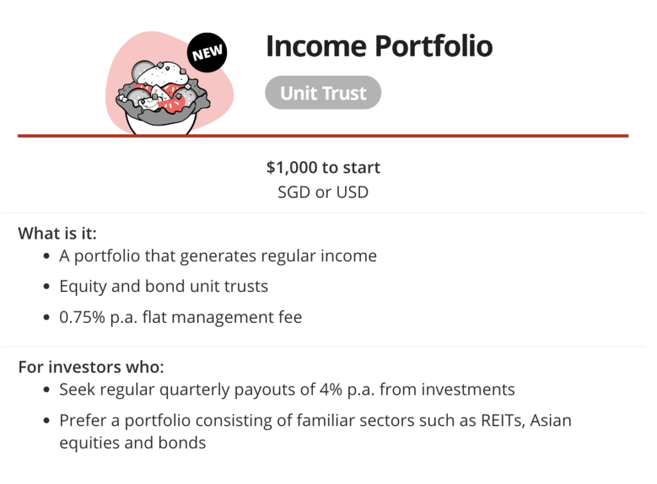The height and width of the screenshot is (484, 657).
Task: Click the $1,000 to start text
Action: pos(323,167)
